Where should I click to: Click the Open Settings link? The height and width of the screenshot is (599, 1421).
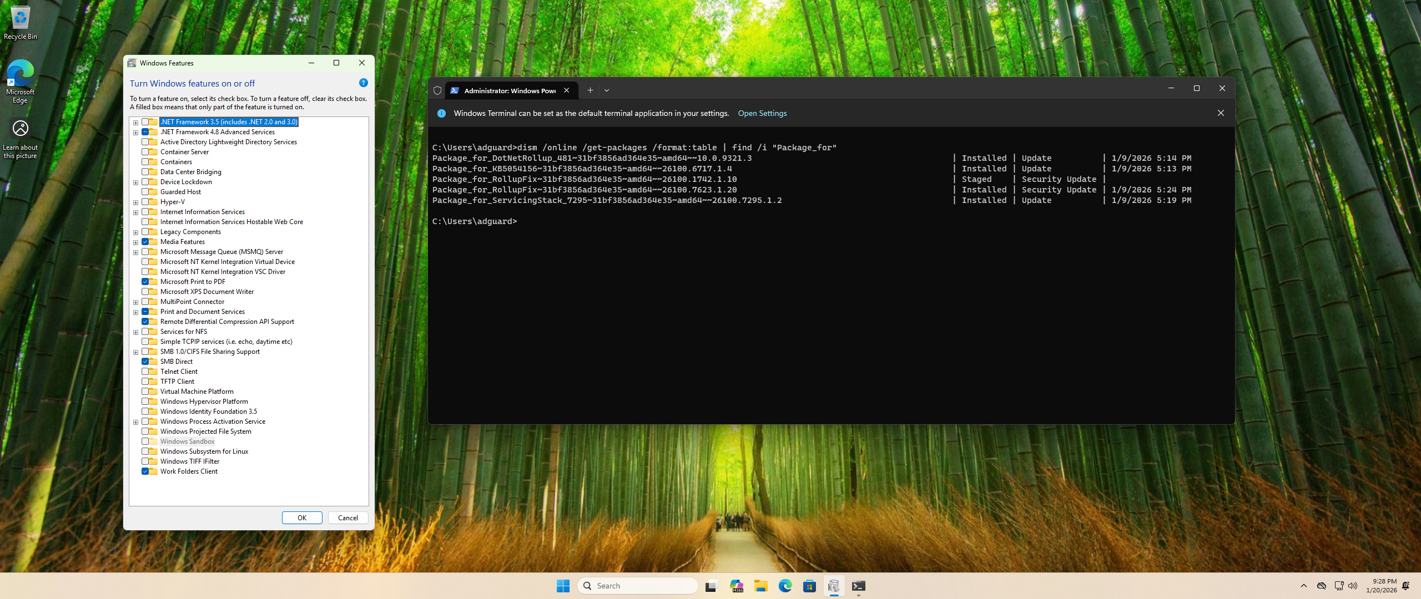762,113
